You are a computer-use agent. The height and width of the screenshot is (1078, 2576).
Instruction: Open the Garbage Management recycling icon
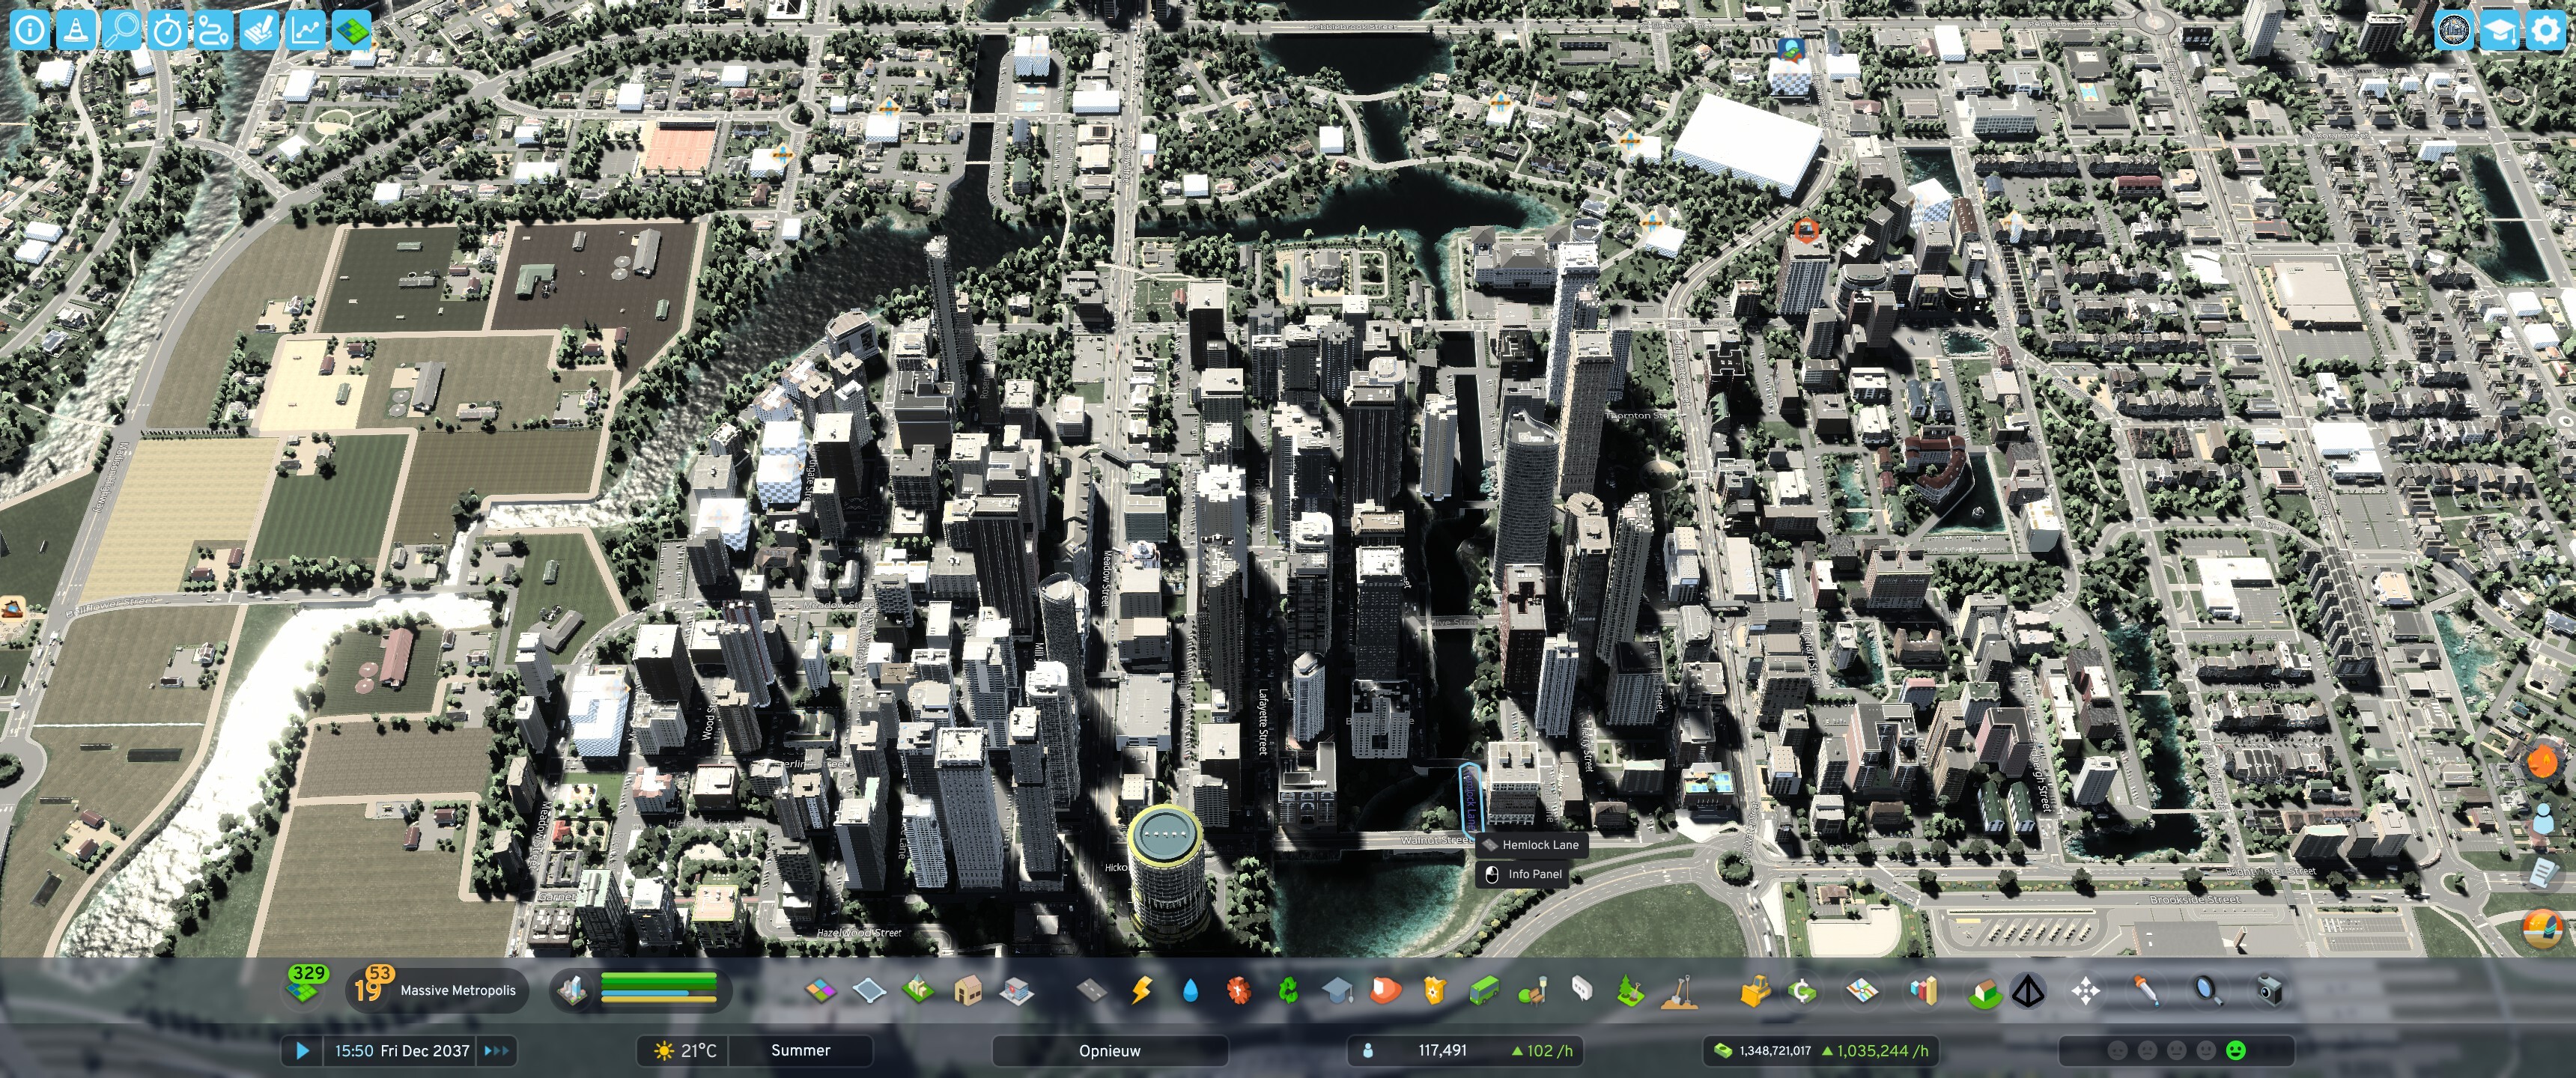pyautogui.click(x=1288, y=990)
